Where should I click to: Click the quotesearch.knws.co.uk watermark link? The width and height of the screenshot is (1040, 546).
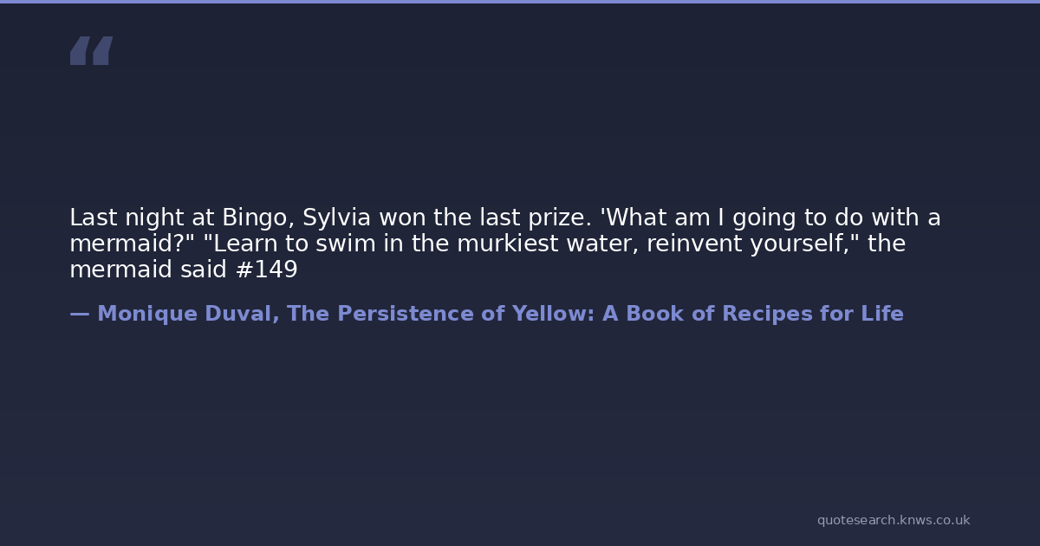[893, 520]
